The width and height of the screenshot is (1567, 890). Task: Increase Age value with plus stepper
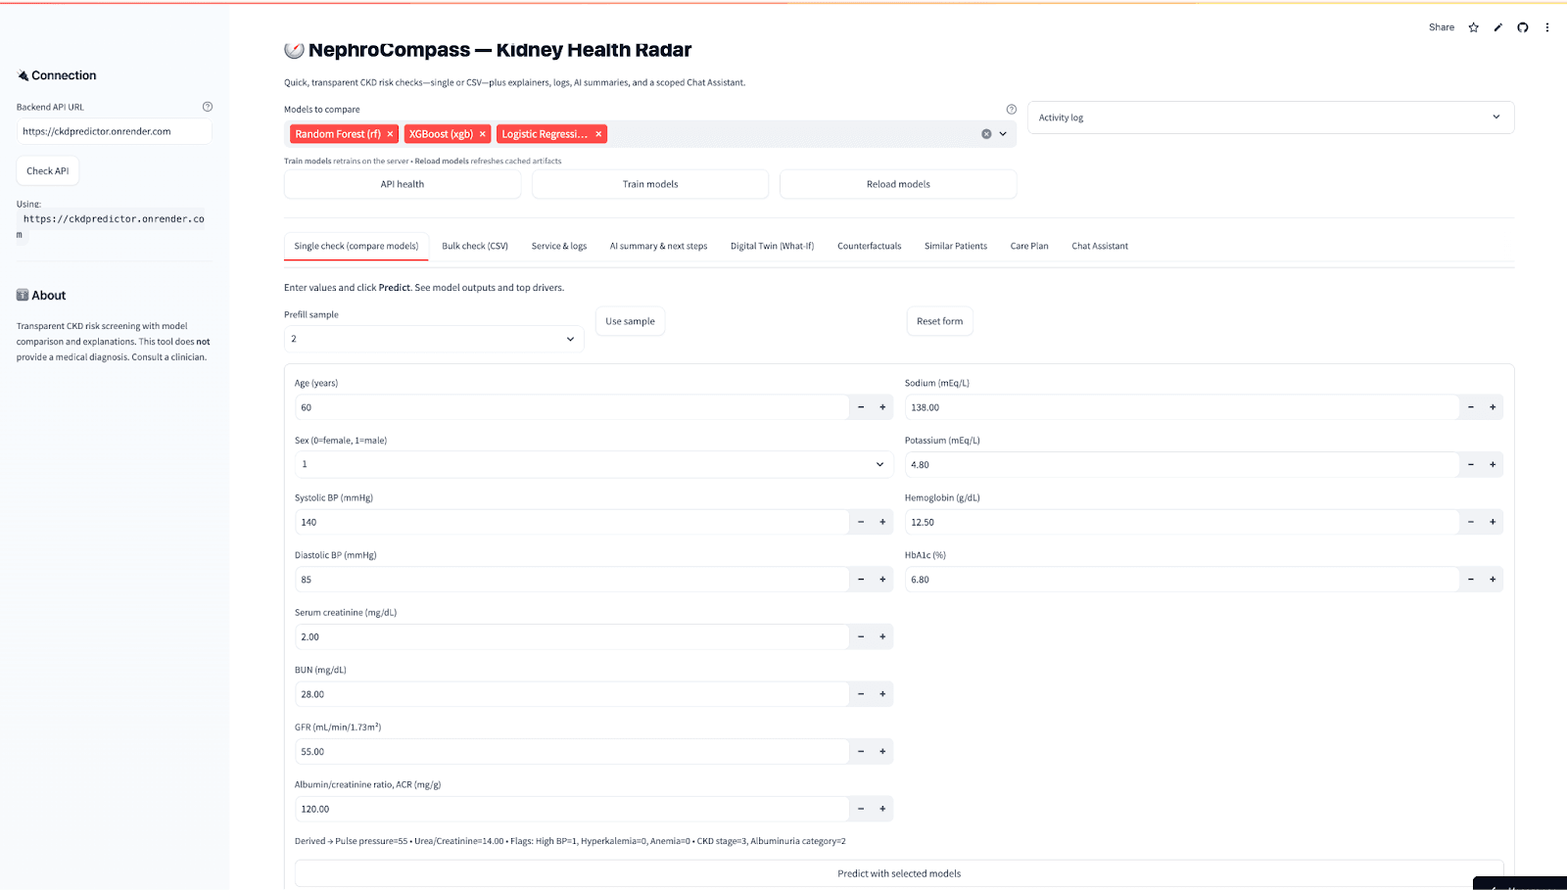click(x=882, y=407)
